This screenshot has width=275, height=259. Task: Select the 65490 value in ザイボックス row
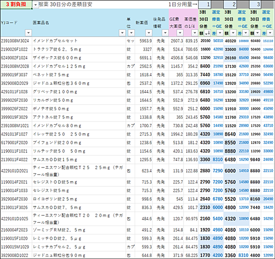243,58
